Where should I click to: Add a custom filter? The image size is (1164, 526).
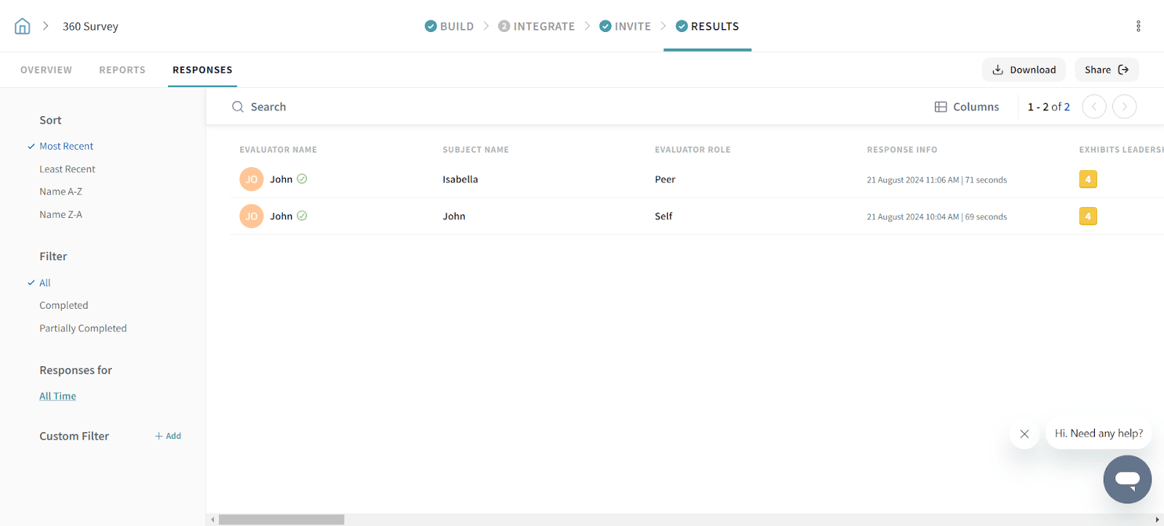point(168,436)
